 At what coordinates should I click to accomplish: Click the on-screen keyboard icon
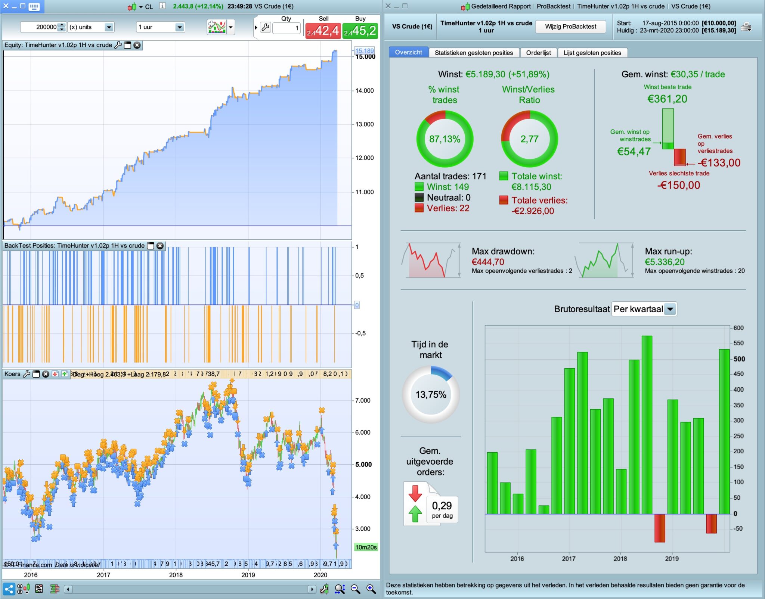pyautogui.click(x=34, y=6)
